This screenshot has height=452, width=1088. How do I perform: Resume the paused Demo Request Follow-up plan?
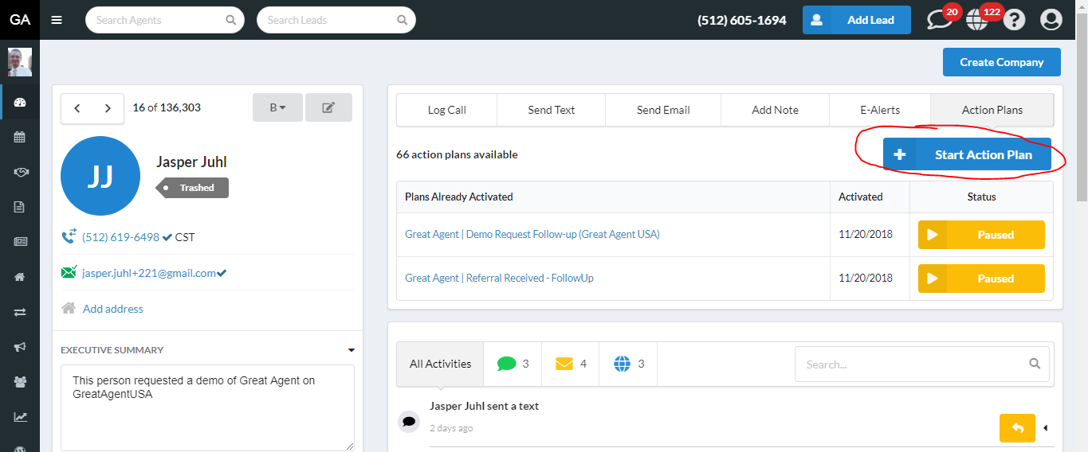click(x=980, y=235)
